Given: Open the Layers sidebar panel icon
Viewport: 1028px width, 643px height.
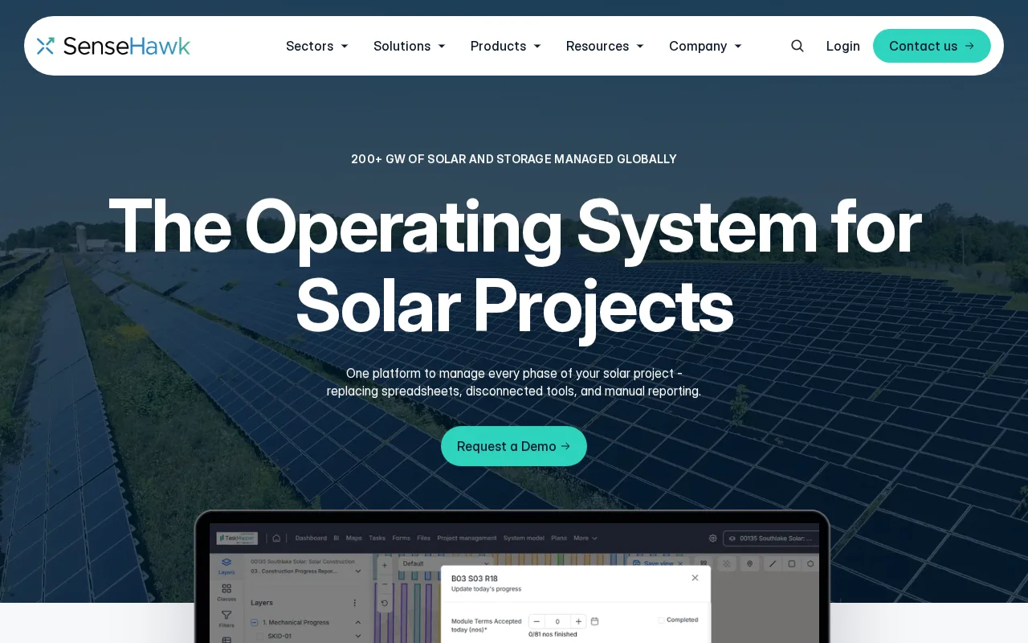Looking at the screenshot, I should tap(226, 567).
